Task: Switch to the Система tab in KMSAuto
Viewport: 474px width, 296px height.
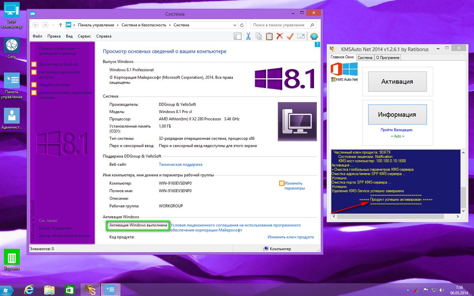Action: pos(365,58)
